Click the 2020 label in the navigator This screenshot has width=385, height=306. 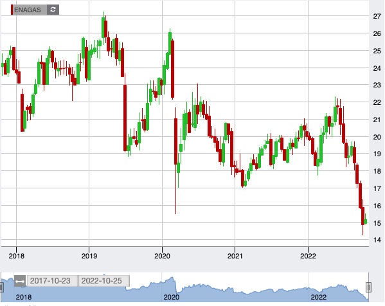(x=172, y=297)
